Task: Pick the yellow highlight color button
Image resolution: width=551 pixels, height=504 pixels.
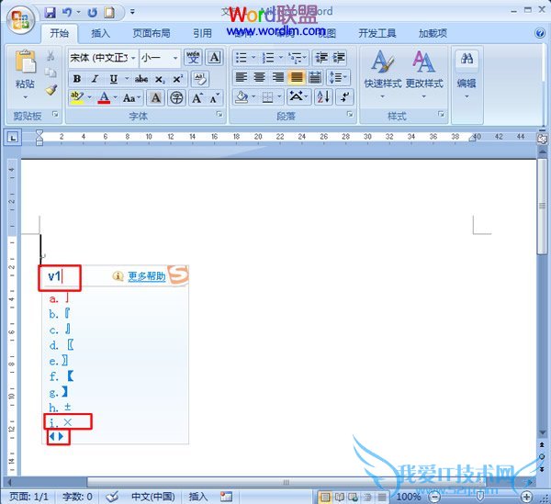Action: 76,98
